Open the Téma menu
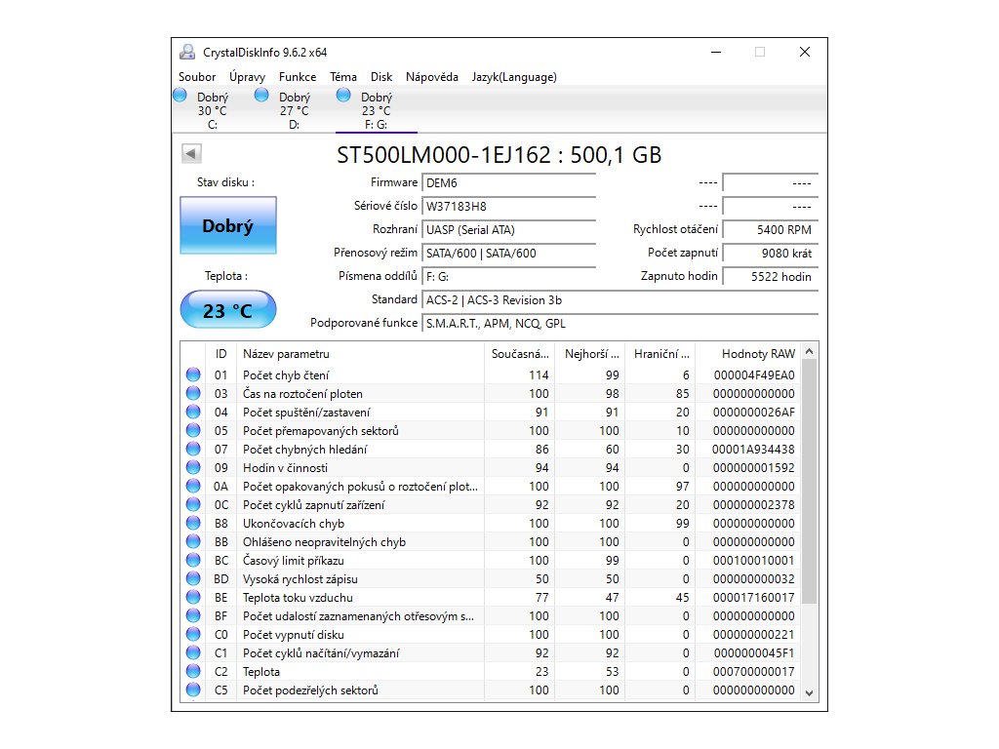The width and height of the screenshot is (999, 749). click(x=343, y=77)
